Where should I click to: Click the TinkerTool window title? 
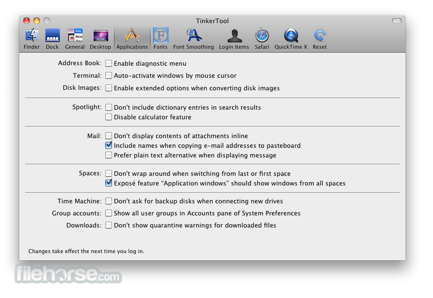click(212, 21)
